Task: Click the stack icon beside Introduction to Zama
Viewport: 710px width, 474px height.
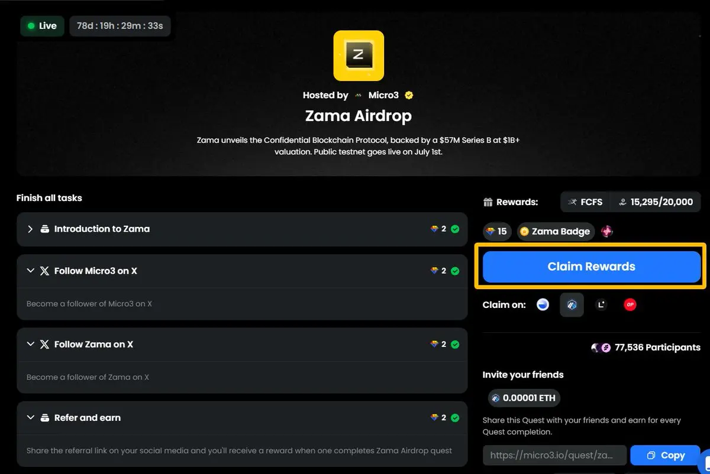Action: pos(44,229)
